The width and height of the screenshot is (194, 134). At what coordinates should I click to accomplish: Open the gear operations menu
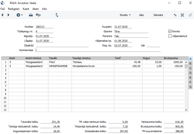click(x=20, y=15)
